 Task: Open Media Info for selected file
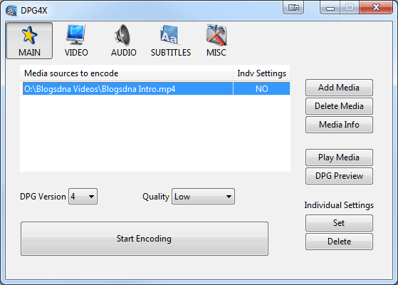(339, 125)
